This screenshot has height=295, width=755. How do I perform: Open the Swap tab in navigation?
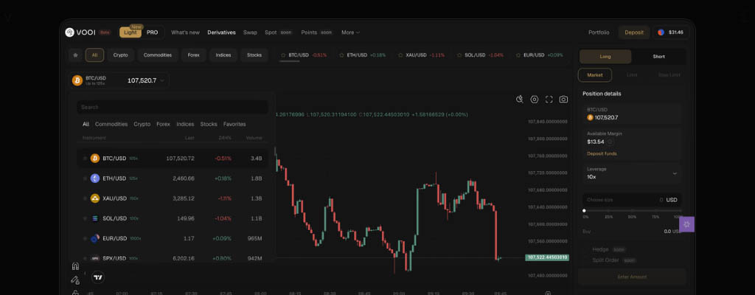[250, 32]
